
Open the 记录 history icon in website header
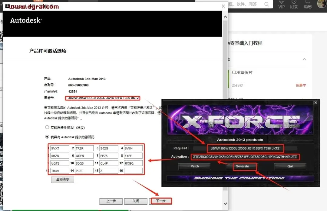click(294, 4)
